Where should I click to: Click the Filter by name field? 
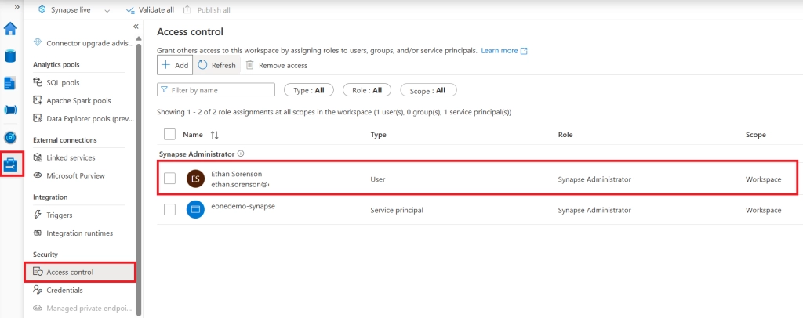(216, 90)
